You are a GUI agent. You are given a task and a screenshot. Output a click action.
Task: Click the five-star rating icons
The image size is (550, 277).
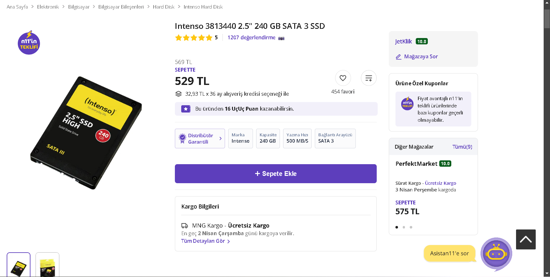pos(194,38)
